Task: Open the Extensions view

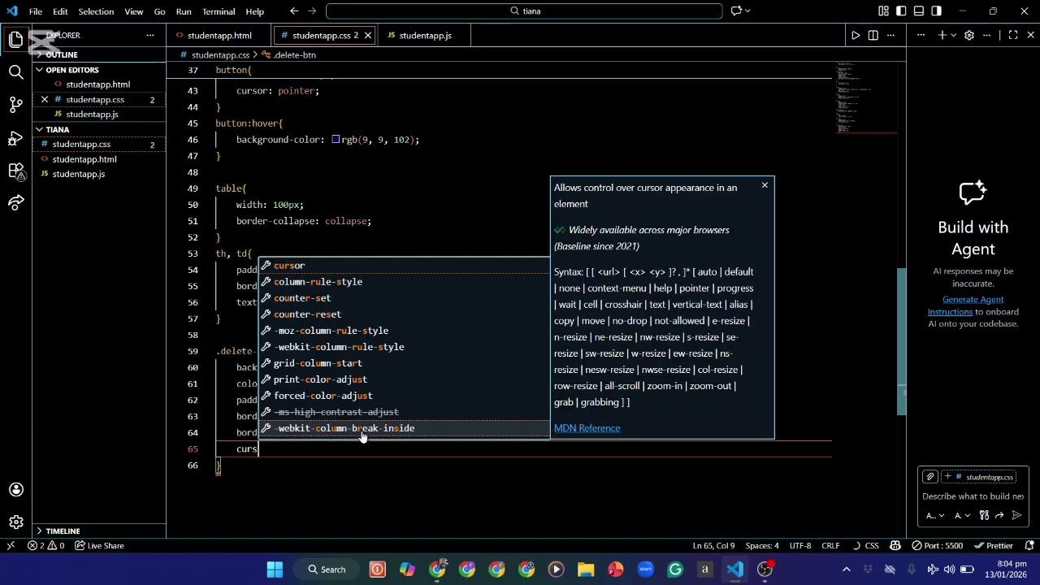Action: coord(15,171)
